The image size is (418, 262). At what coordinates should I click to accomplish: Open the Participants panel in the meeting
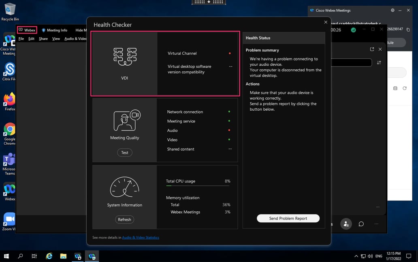[x=346, y=223]
